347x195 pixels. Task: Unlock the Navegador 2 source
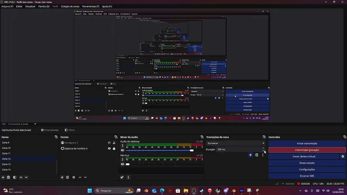click(114, 143)
